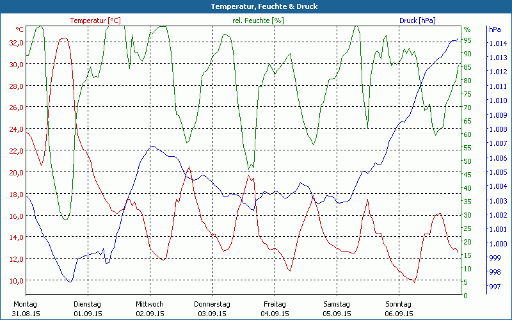Click the 1.014 pressure axis tick
The image size is (512, 320).
(497, 44)
